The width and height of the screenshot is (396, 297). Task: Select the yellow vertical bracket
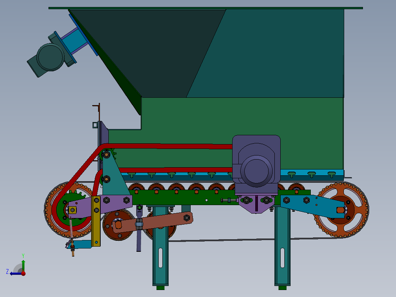(x=96, y=221)
